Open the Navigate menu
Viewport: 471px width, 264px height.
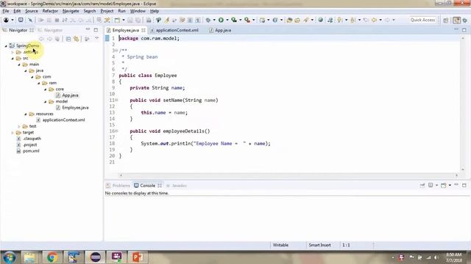71,11
